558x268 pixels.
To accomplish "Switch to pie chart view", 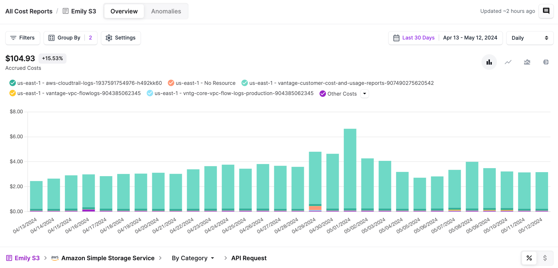I will point(546,62).
